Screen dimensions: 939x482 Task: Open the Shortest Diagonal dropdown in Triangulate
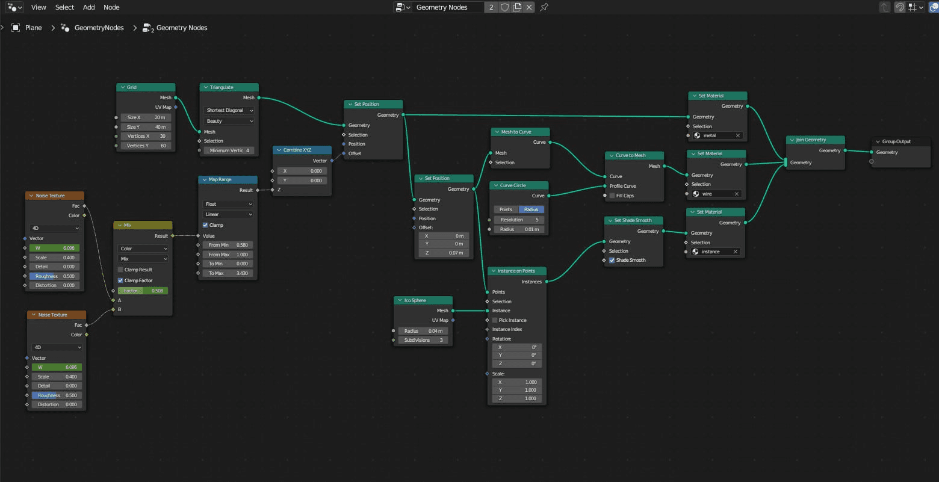[x=228, y=110]
